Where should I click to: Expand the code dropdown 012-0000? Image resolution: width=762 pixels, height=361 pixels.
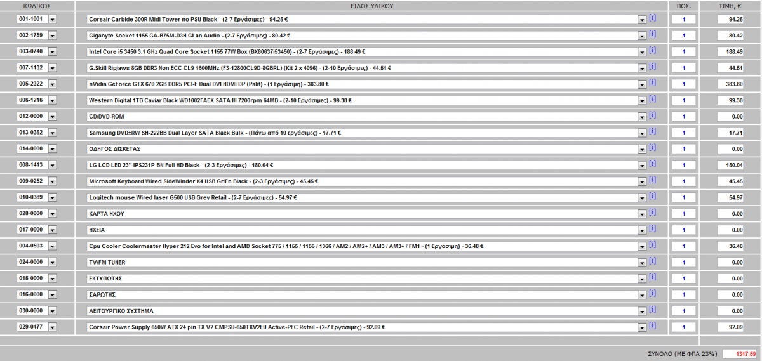tap(52, 117)
